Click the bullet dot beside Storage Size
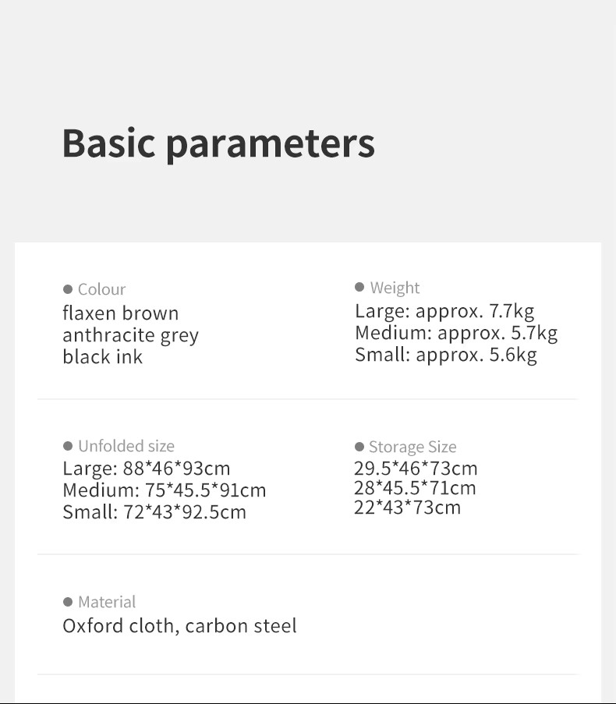The height and width of the screenshot is (704, 616). [359, 447]
